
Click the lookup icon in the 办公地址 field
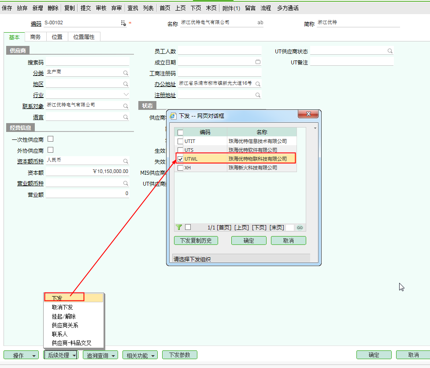click(258, 84)
